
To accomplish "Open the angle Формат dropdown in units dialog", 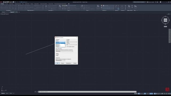I will tap(72, 42).
